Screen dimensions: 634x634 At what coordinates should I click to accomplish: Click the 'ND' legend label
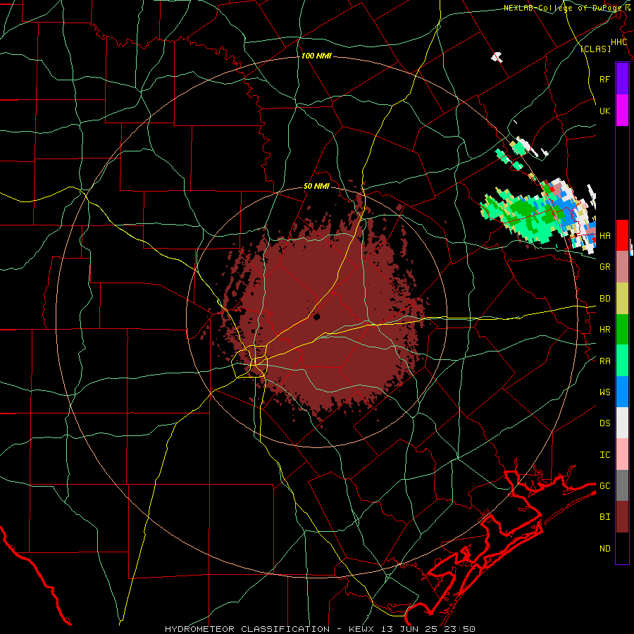(604, 548)
